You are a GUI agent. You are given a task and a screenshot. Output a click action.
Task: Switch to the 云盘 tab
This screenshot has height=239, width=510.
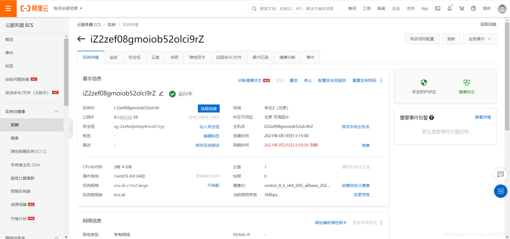click(x=155, y=57)
